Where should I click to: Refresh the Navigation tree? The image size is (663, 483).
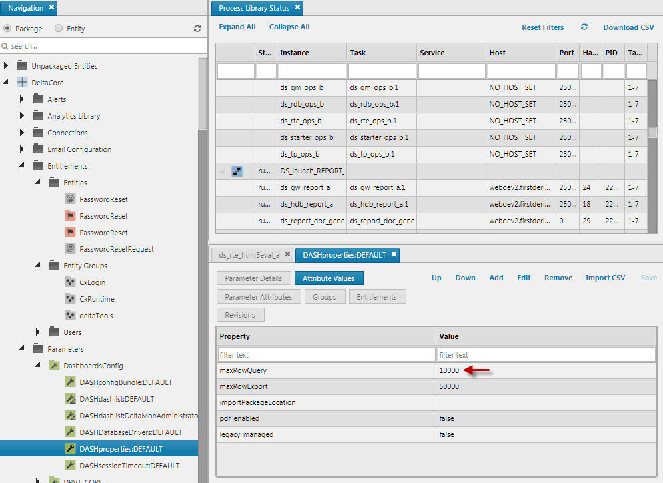pyautogui.click(x=197, y=28)
